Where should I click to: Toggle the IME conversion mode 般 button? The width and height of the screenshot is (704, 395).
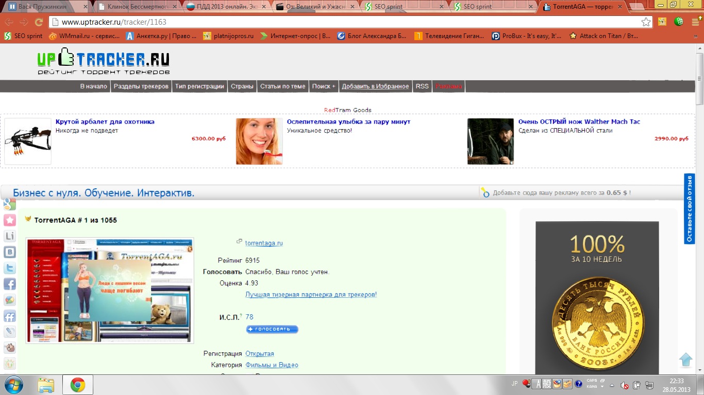pyautogui.click(x=546, y=384)
